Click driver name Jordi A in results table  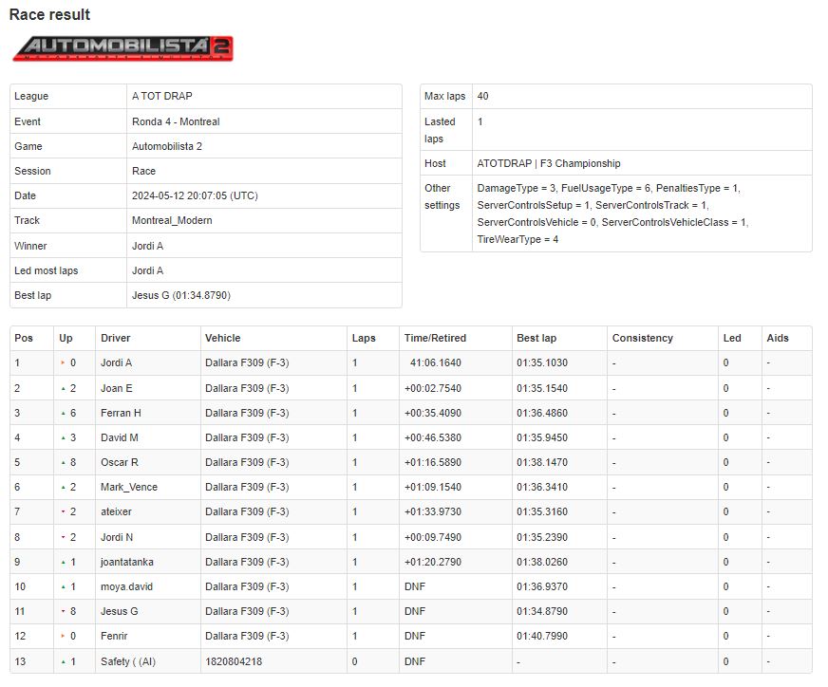coord(116,363)
